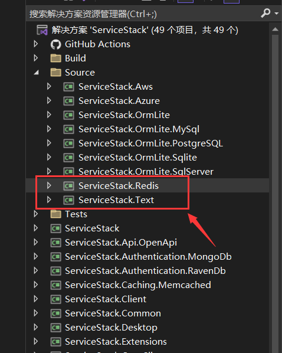Click the ServiceStack.OrmLite.SqlServer C# icon
This screenshot has width=282, height=353.
68,172
